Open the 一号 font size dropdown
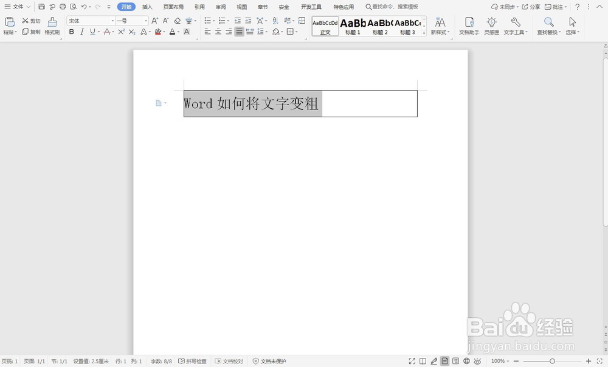Viewport: 608px width, 367px height. click(145, 20)
